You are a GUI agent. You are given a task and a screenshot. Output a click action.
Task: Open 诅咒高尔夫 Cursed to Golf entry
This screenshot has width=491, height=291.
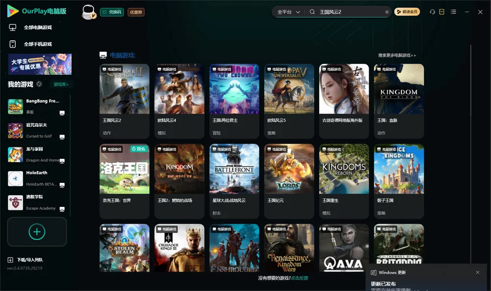[x=37, y=130]
